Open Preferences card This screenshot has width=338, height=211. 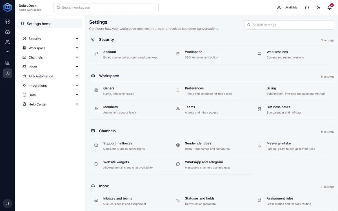tap(212, 91)
